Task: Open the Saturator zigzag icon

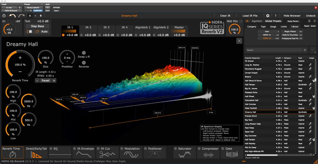Action: coord(184,155)
